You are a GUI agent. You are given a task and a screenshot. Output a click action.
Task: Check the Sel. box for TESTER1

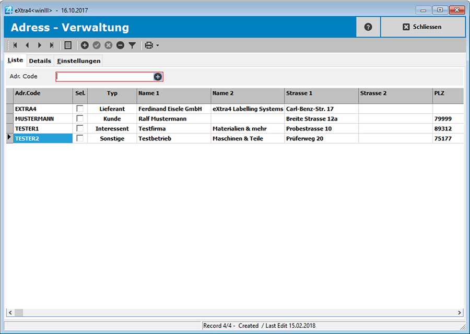pyautogui.click(x=80, y=128)
